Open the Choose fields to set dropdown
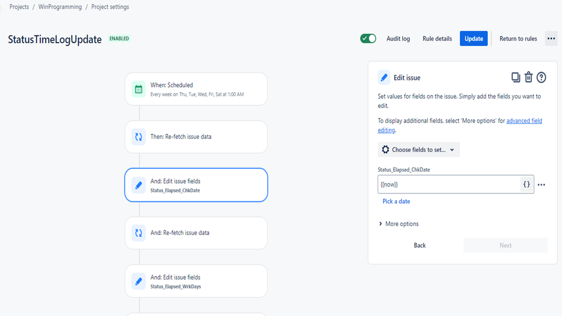Viewport: 562px width, 316px height. pyautogui.click(x=419, y=150)
